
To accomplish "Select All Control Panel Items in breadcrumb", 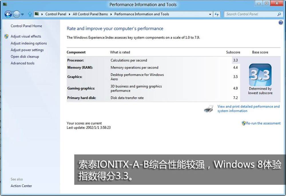I will [90, 14].
